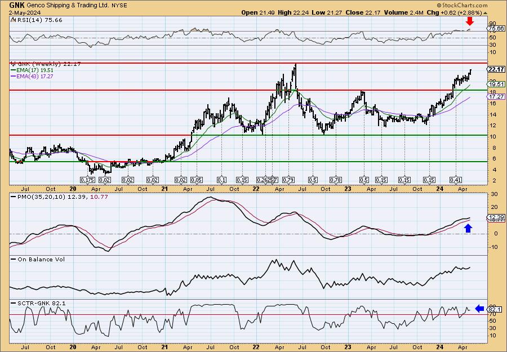The image size is (507, 352).
Task: Click the 22.17 last-price tag on the axis
Action: tap(496, 69)
